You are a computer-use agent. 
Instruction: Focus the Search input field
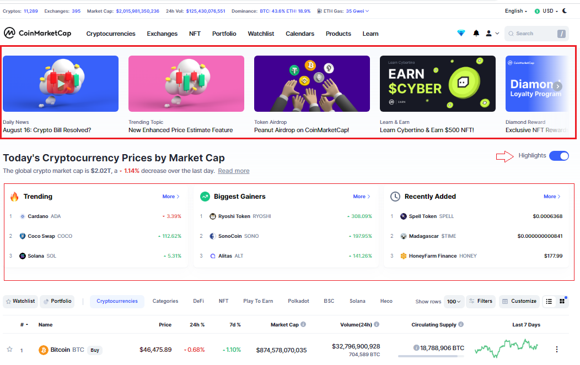(536, 34)
